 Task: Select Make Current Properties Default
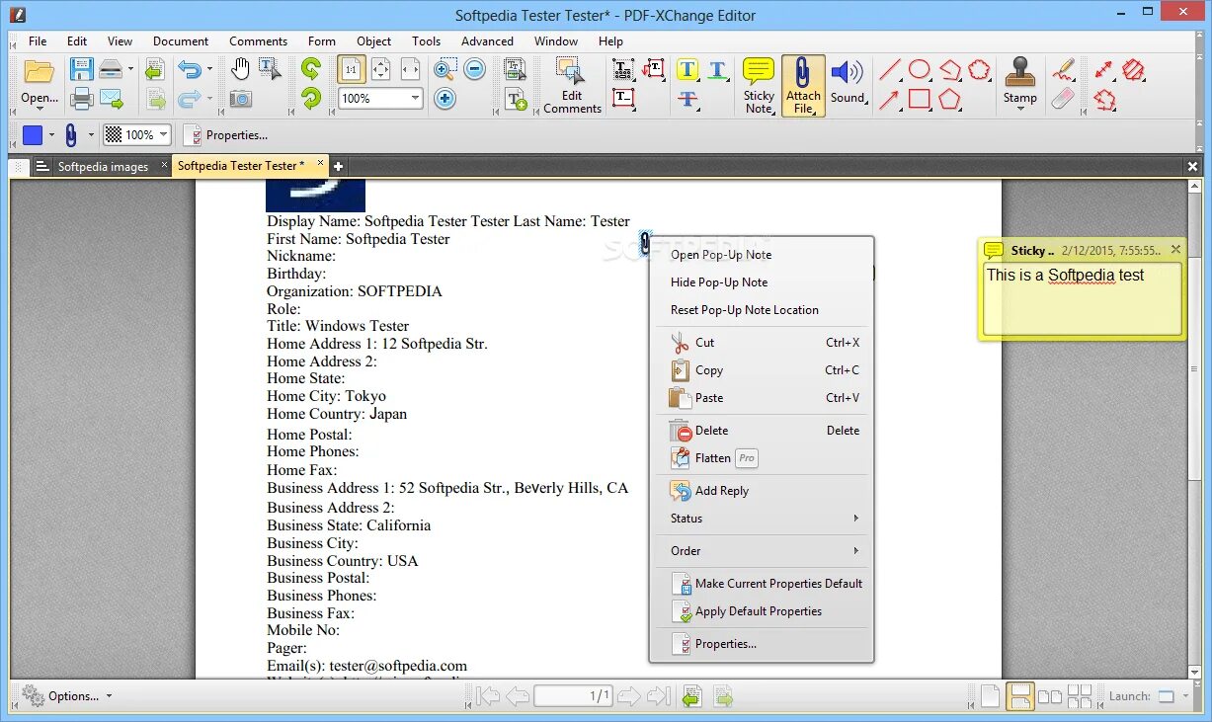tap(761, 584)
